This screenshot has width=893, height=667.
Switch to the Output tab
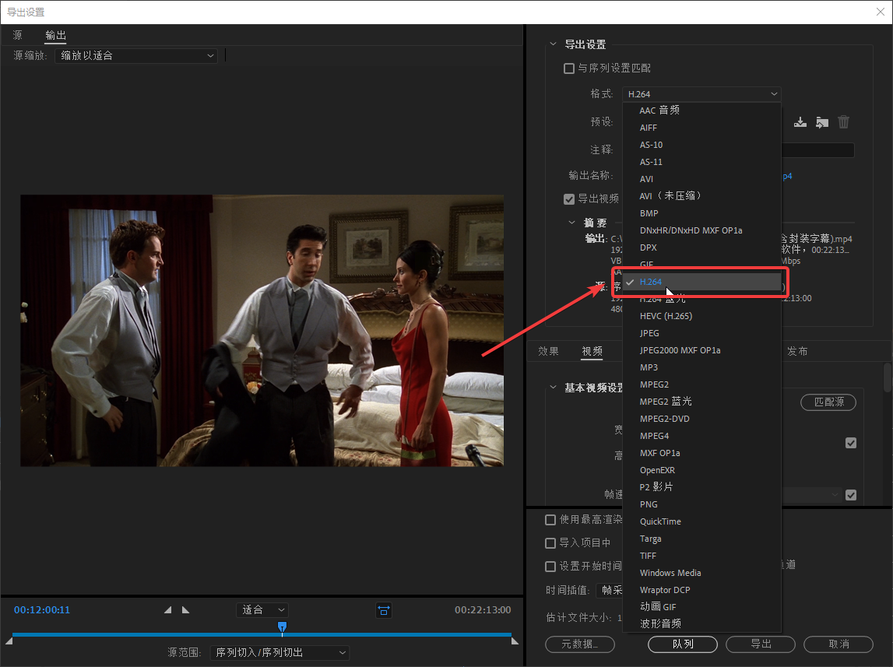pos(56,35)
